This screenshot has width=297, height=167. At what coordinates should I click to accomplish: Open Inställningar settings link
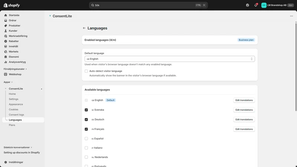coord(16,162)
